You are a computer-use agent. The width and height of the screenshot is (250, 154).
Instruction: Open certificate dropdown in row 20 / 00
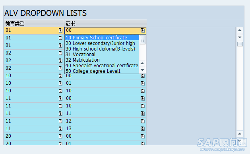(x=143, y=136)
